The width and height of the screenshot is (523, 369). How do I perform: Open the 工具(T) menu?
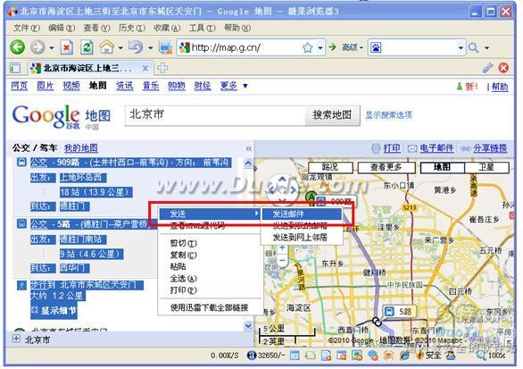coord(202,28)
